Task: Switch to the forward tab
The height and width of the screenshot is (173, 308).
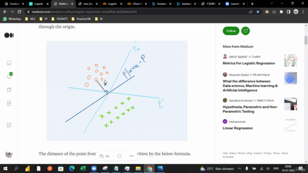Action: (162, 4)
